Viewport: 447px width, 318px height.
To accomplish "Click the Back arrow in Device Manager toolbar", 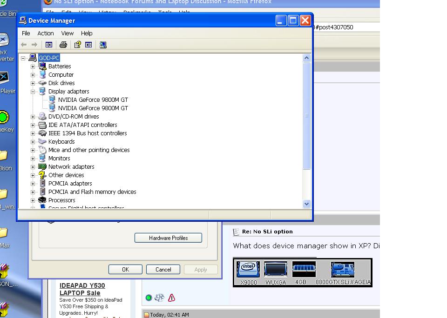I will point(24,45).
